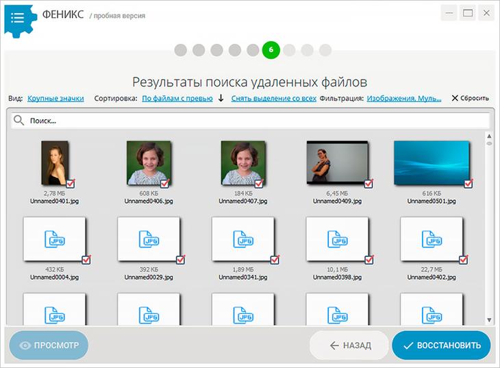The height and width of the screenshot is (368, 500).
Task: Uncheck the Unnamed0406.jpg checkbox
Action: [164, 184]
